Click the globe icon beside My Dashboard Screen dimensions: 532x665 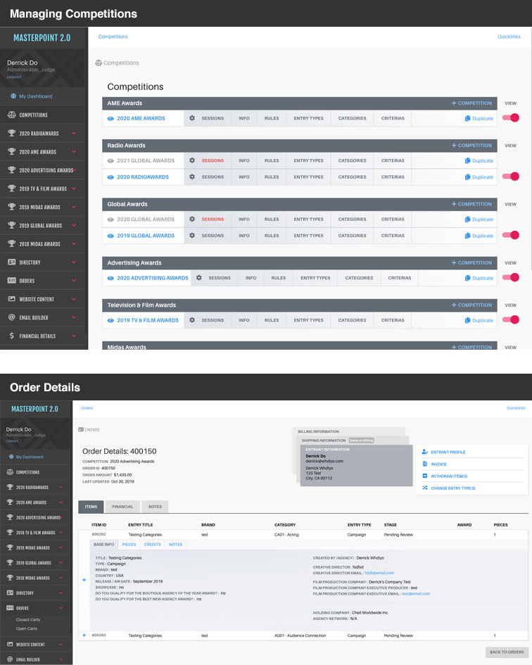click(x=13, y=96)
